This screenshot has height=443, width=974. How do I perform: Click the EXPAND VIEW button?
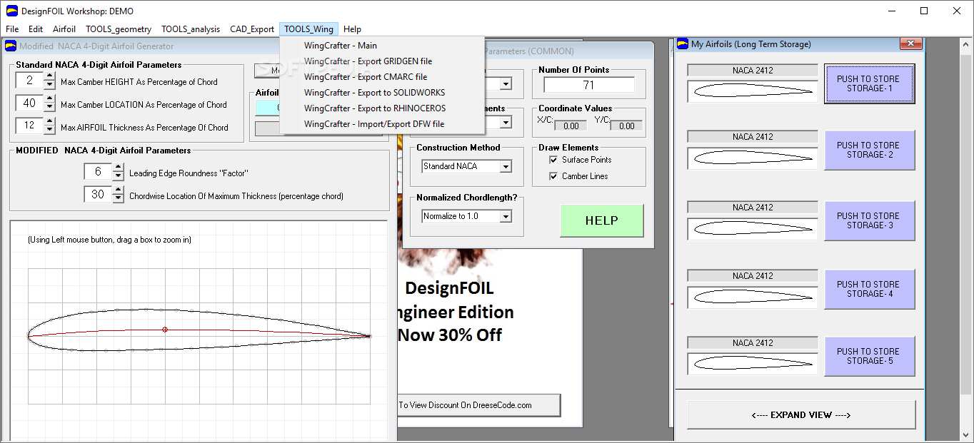coord(800,414)
